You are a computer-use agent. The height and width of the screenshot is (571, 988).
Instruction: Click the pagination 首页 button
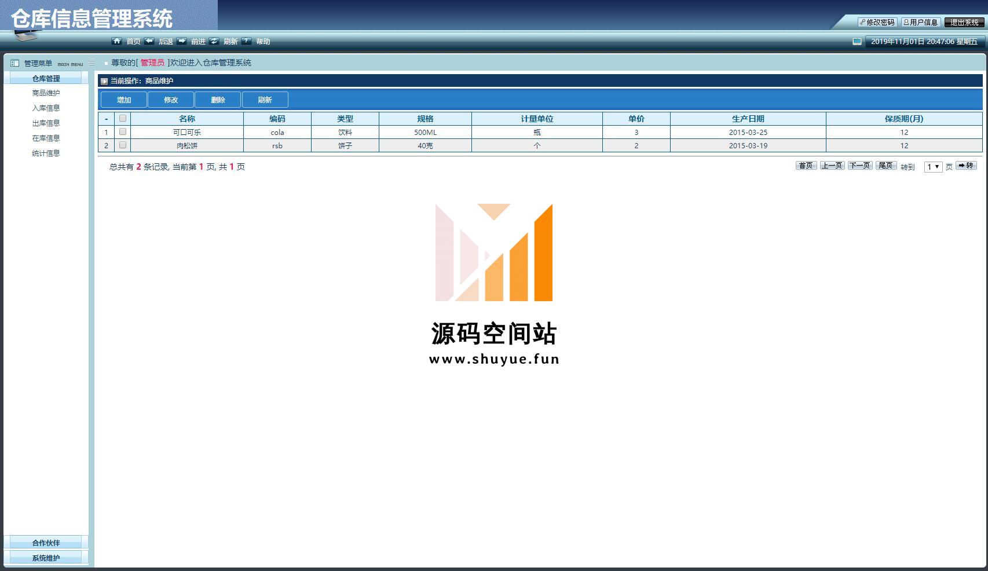pyautogui.click(x=806, y=166)
